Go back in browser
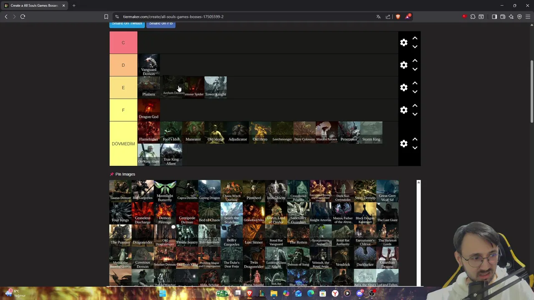The image size is (534, 300). pyautogui.click(x=6, y=17)
